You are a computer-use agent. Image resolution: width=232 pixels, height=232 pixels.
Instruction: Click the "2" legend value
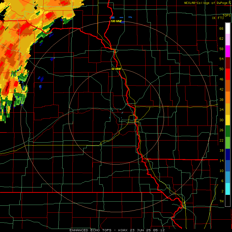[x=222, y=191]
